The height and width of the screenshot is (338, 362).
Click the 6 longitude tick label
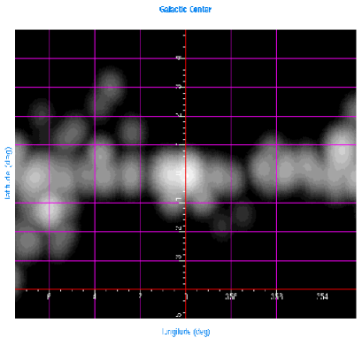(49, 296)
